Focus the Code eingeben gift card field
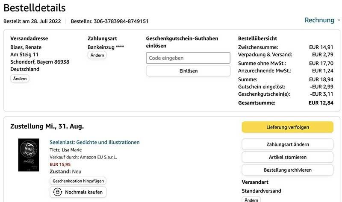The height and width of the screenshot is (202, 342). tap(188, 58)
